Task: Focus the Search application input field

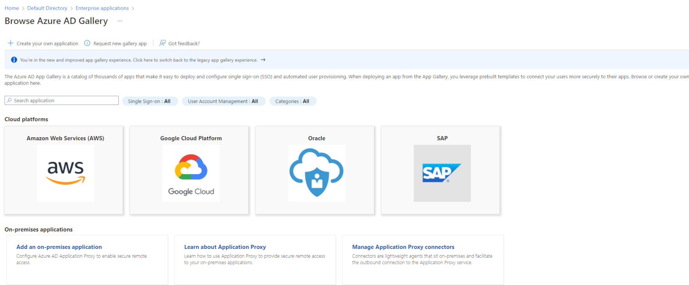Action: [64, 100]
